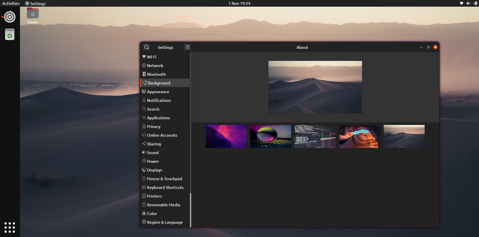Choose the green code wallpaper thumbnail

pyautogui.click(x=315, y=136)
